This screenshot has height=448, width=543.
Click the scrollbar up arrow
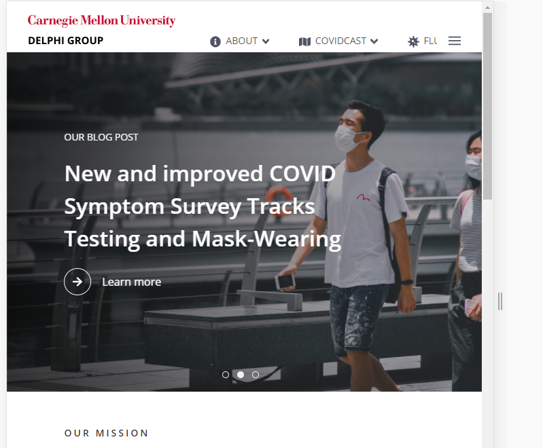(x=487, y=7)
